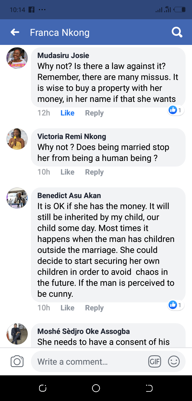192x401 pixels.
Task: Reply to Victoria Remi Nkong's comment
Action: tap(94, 172)
